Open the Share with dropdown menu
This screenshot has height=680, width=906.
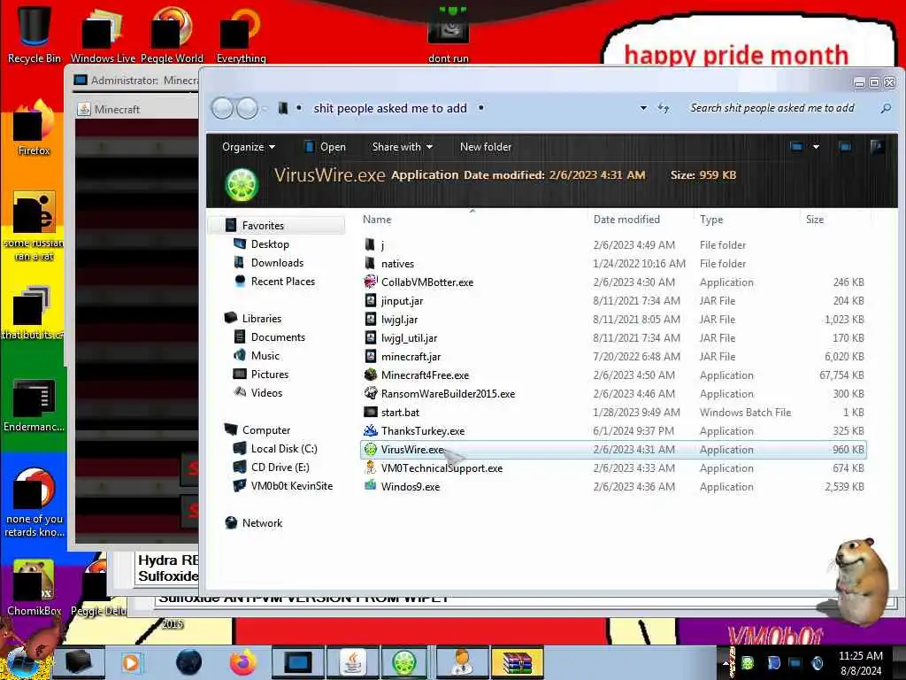click(403, 147)
